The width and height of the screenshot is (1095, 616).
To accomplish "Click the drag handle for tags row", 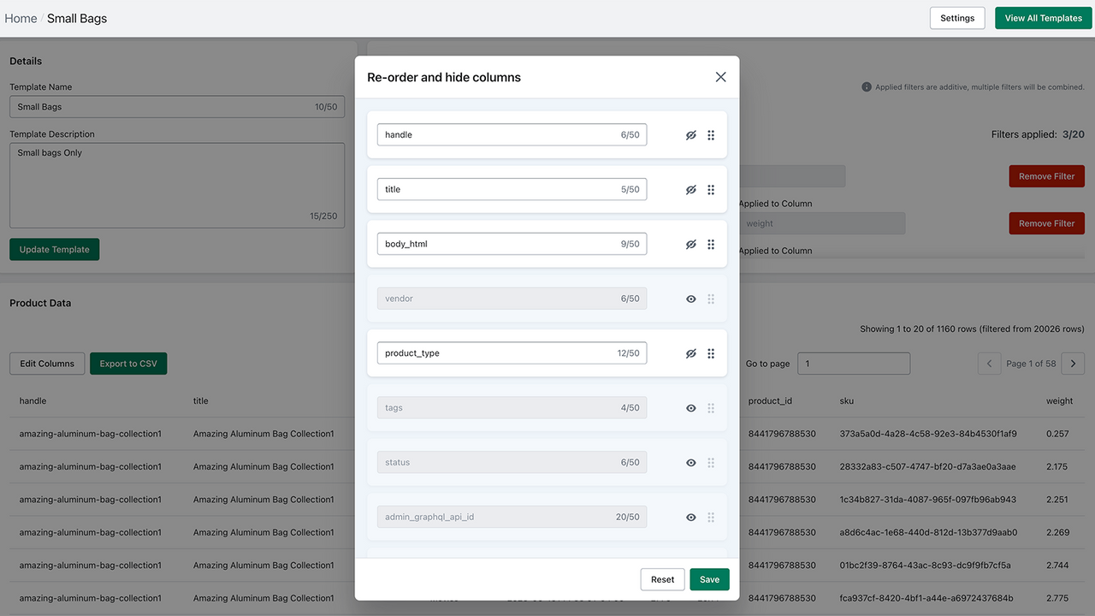I will [711, 408].
